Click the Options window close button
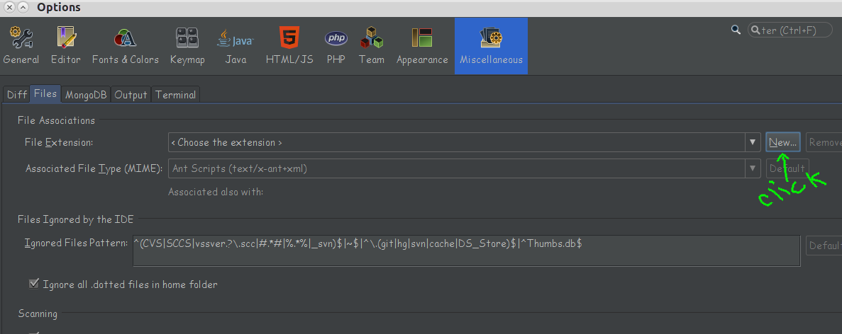This screenshot has height=334, width=842. [8, 8]
